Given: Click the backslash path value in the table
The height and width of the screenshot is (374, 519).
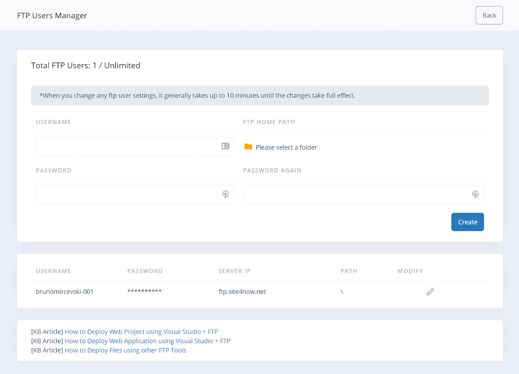Looking at the screenshot, I should point(342,292).
